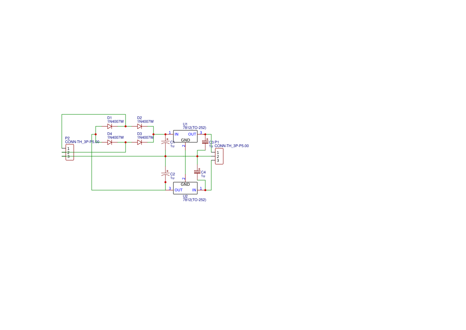Select the P1 connector body
This screenshot has width=466, height=330.
click(x=219, y=156)
